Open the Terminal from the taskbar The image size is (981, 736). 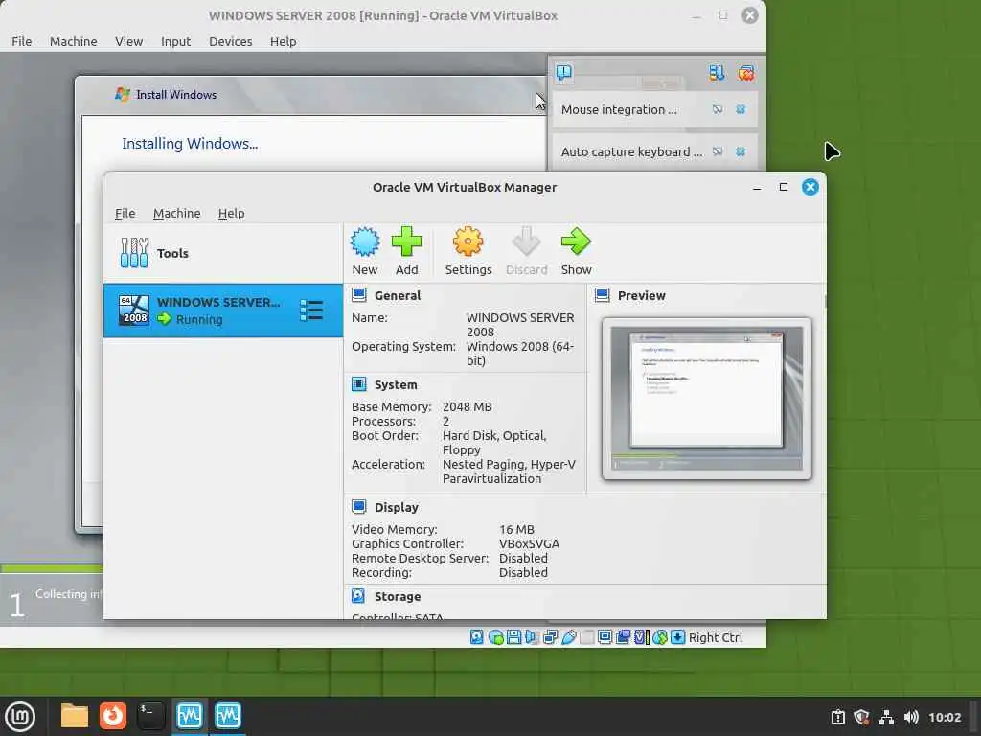tap(150, 716)
